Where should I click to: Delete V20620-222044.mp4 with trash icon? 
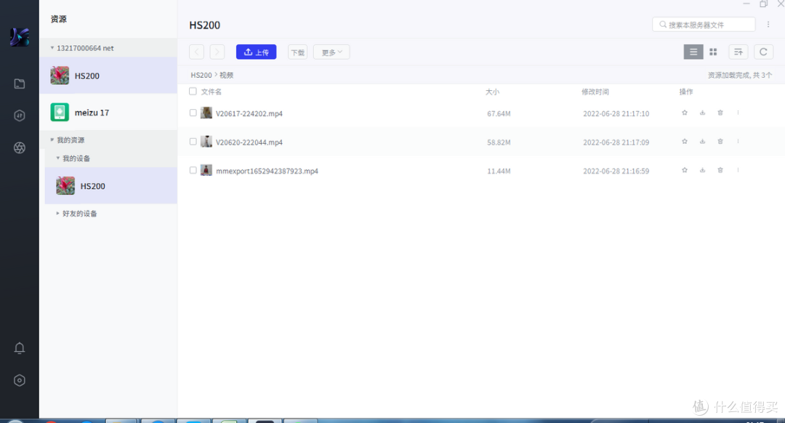(720, 141)
